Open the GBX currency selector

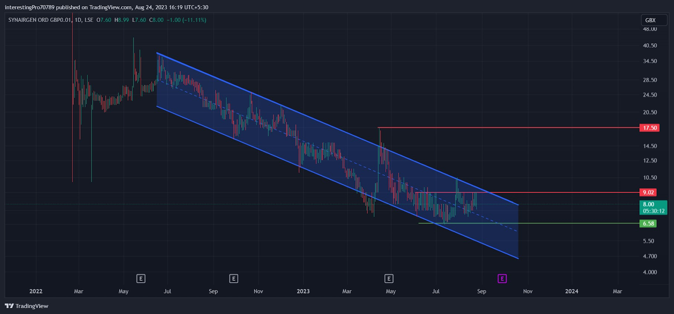[654, 20]
